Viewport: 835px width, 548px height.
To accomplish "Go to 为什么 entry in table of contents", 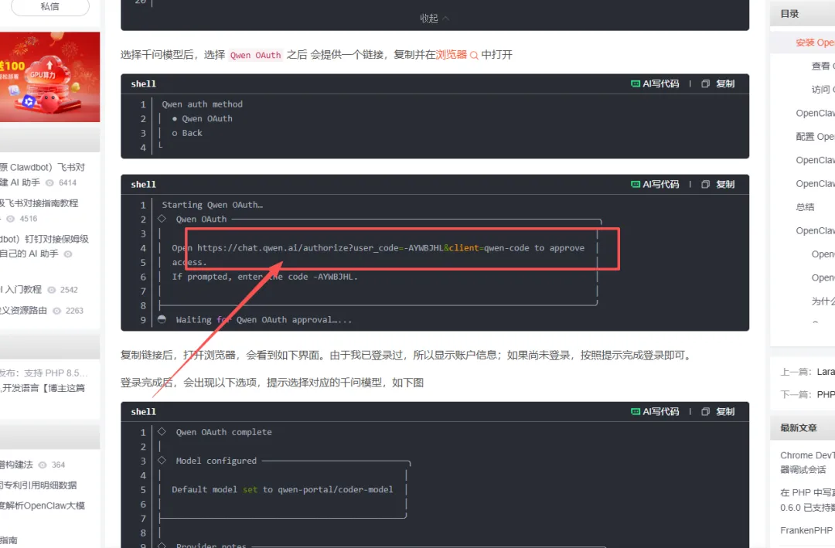I will 823,301.
